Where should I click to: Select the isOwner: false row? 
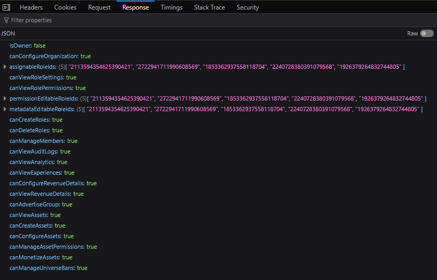coord(218,46)
